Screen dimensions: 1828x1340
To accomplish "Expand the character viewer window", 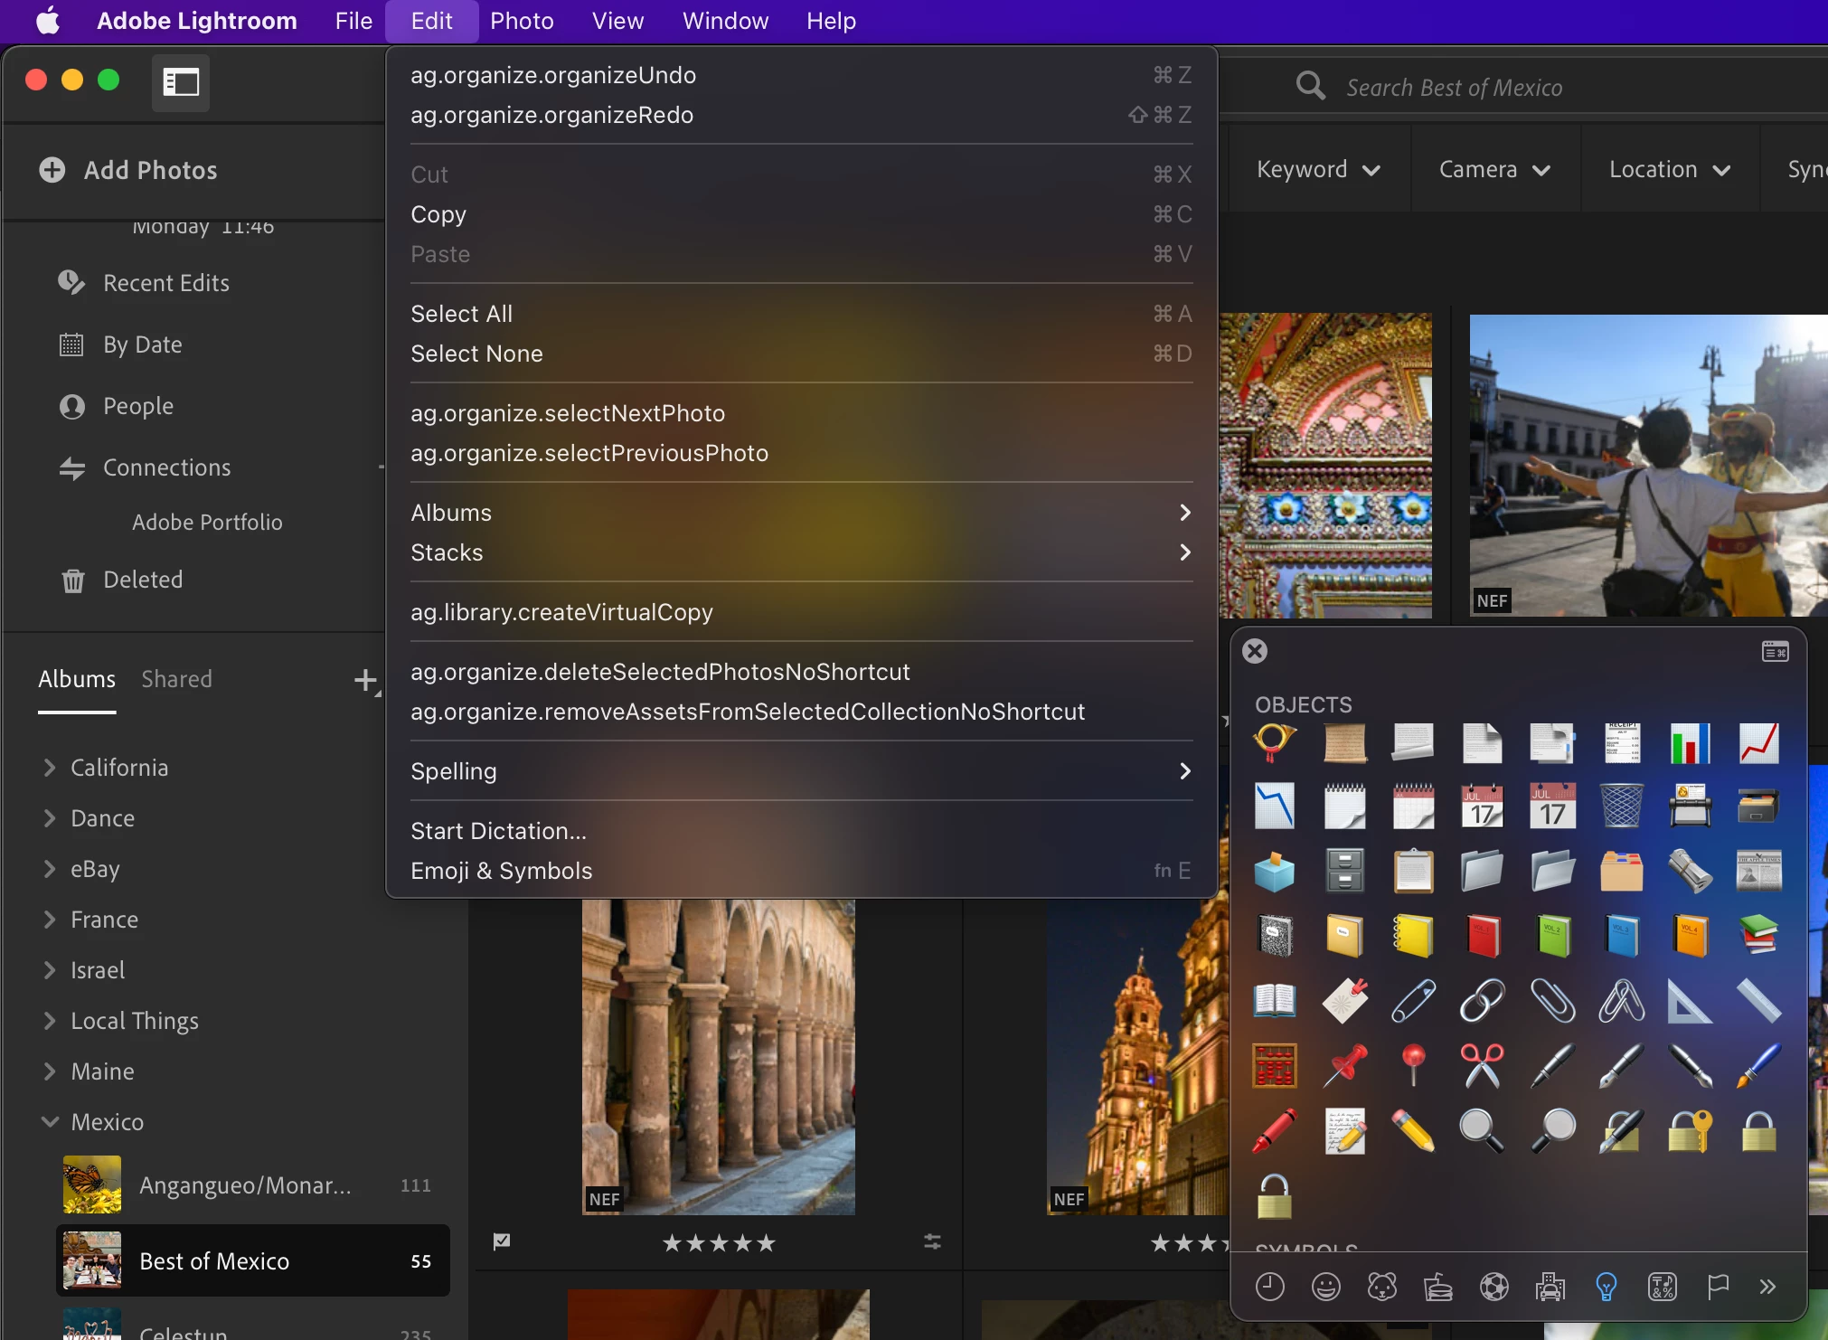I will (x=1775, y=651).
